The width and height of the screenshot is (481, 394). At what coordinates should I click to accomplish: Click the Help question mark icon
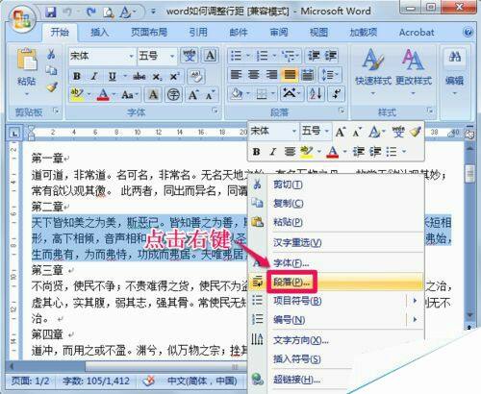468,32
